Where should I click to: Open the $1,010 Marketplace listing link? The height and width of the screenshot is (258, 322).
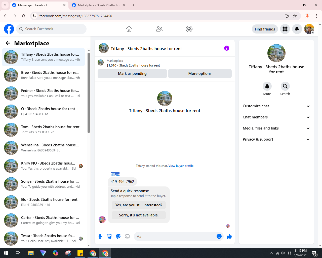(x=133, y=65)
